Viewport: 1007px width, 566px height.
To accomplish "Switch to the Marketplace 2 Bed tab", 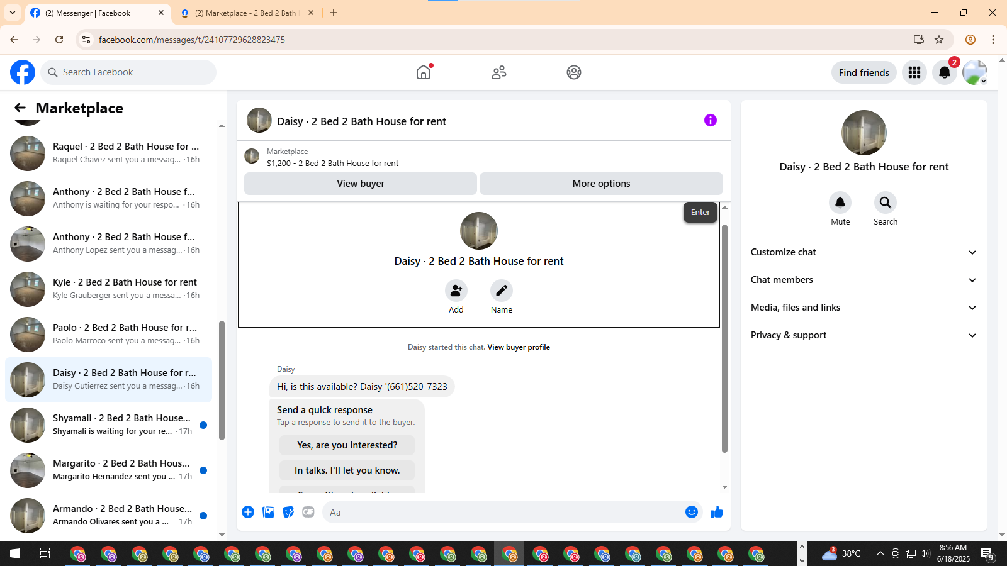I will (247, 13).
